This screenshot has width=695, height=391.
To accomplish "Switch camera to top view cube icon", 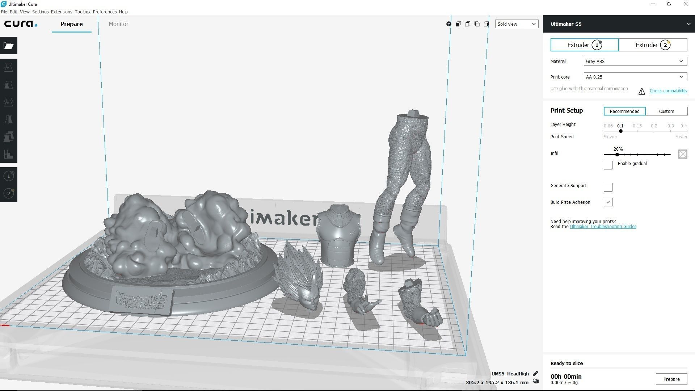I will click(468, 24).
